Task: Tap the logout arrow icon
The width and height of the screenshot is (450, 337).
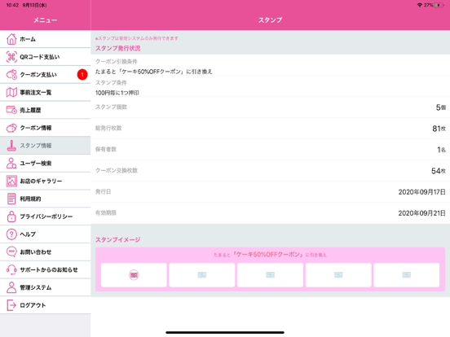Action: [x=11, y=305]
